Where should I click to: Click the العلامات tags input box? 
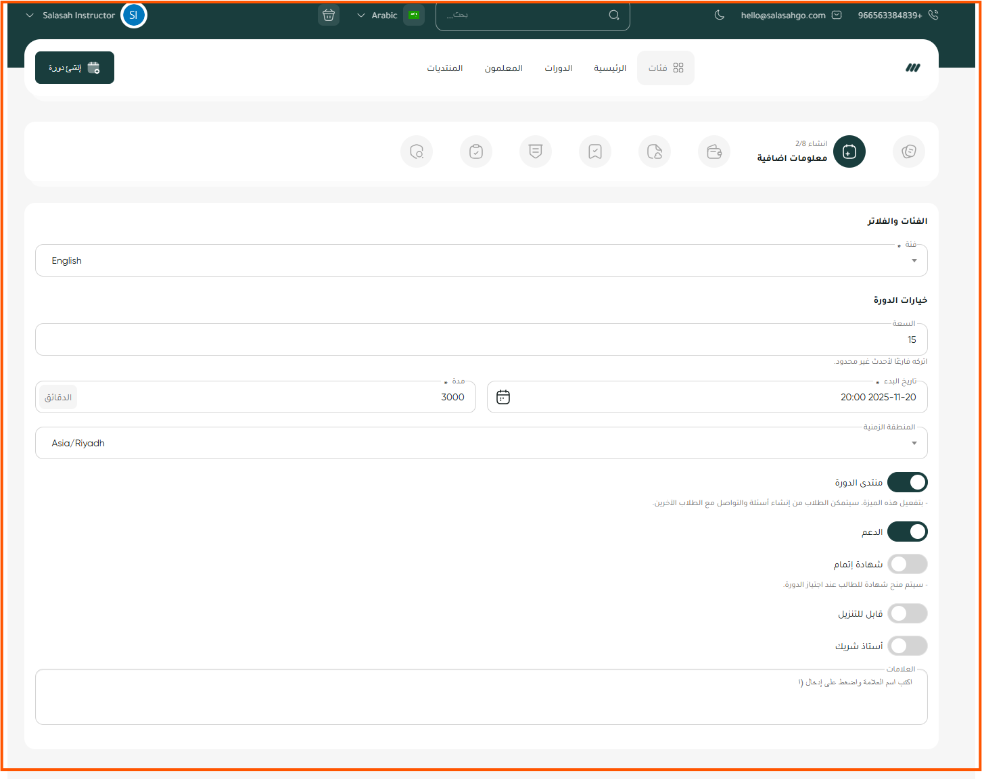click(482, 697)
